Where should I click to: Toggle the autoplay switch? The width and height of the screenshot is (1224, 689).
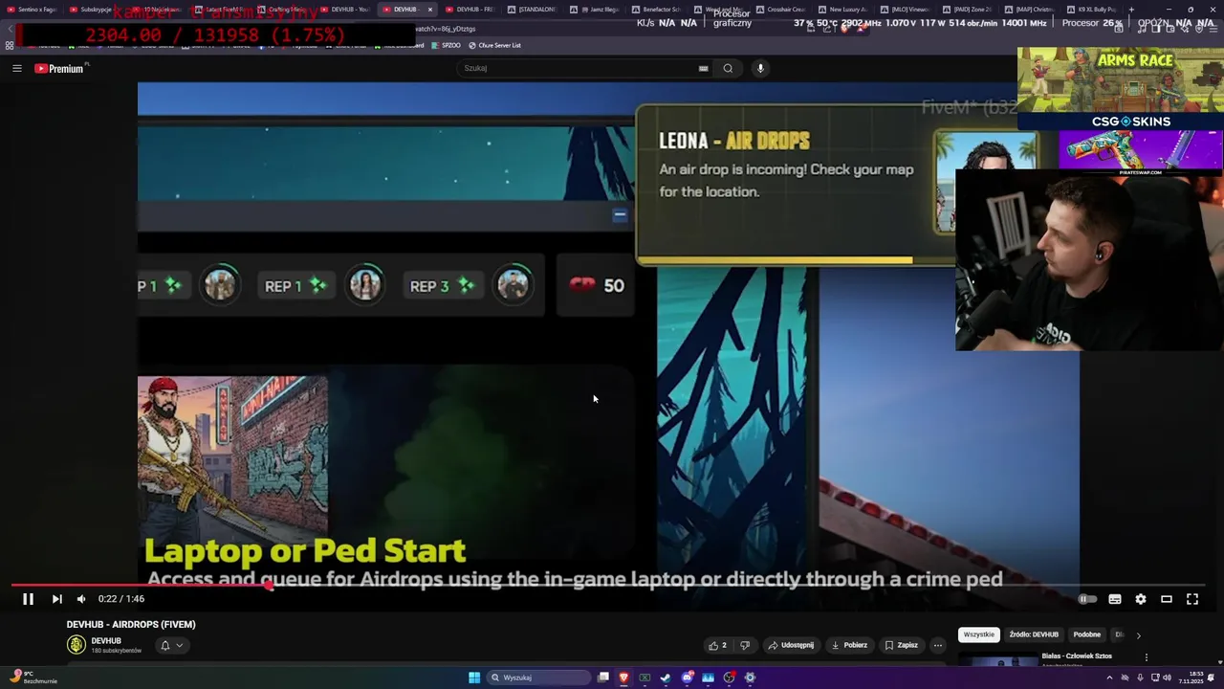coord(1087,599)
